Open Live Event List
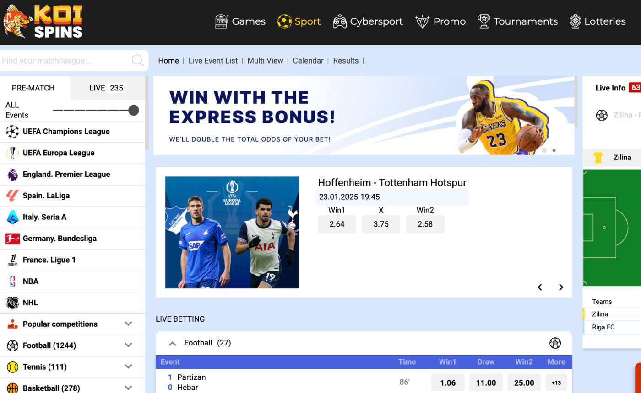The width and height of the screenshot is (641, 393). [213, 60]
